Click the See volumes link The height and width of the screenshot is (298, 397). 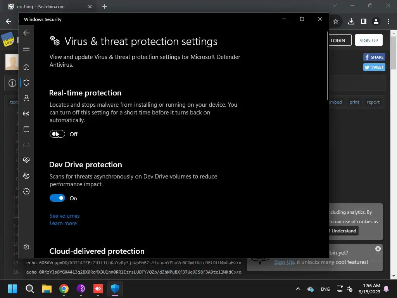(x=65, y=216)
